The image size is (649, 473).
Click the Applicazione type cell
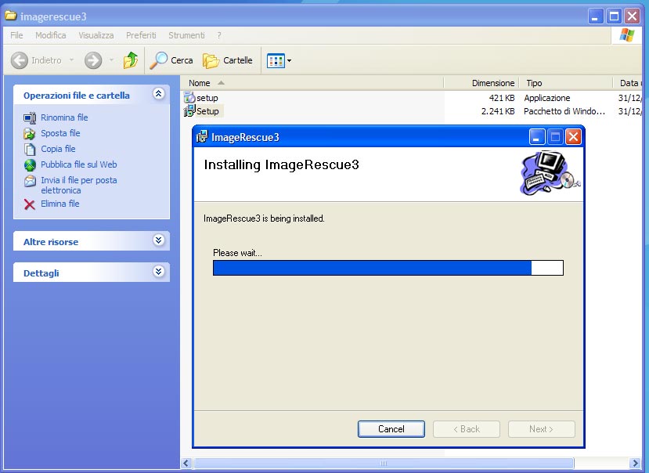546,98
